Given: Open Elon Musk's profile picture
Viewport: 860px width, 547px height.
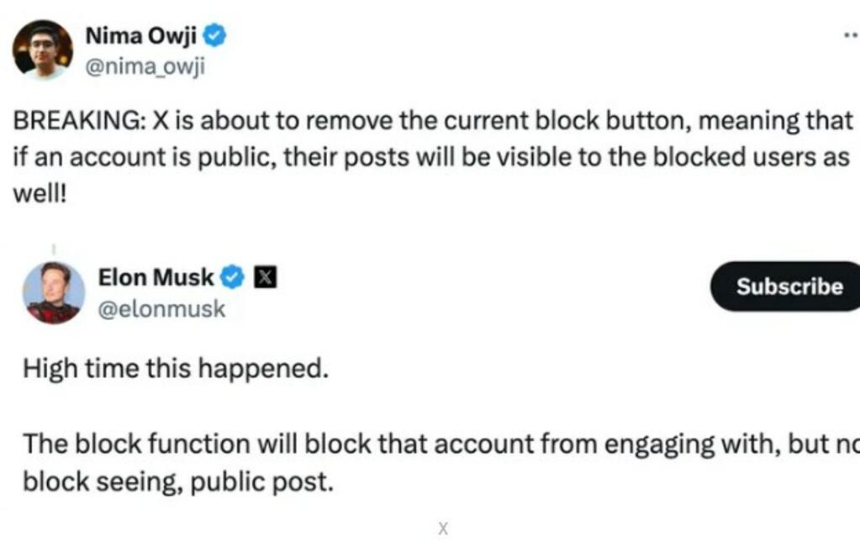Looking at the screenshot, I should (x=54, y=292).
